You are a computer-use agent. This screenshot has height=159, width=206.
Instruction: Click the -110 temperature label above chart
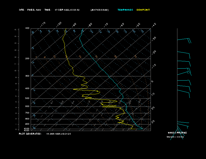[x=43, y=24]
